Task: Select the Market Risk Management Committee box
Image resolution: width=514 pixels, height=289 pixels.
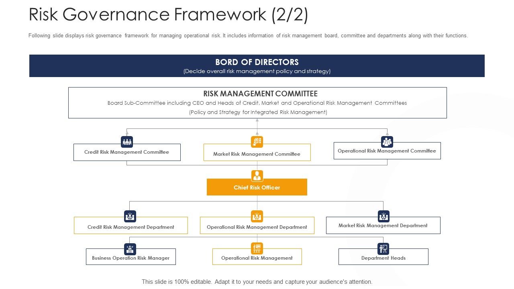Action: click(257, 153)
